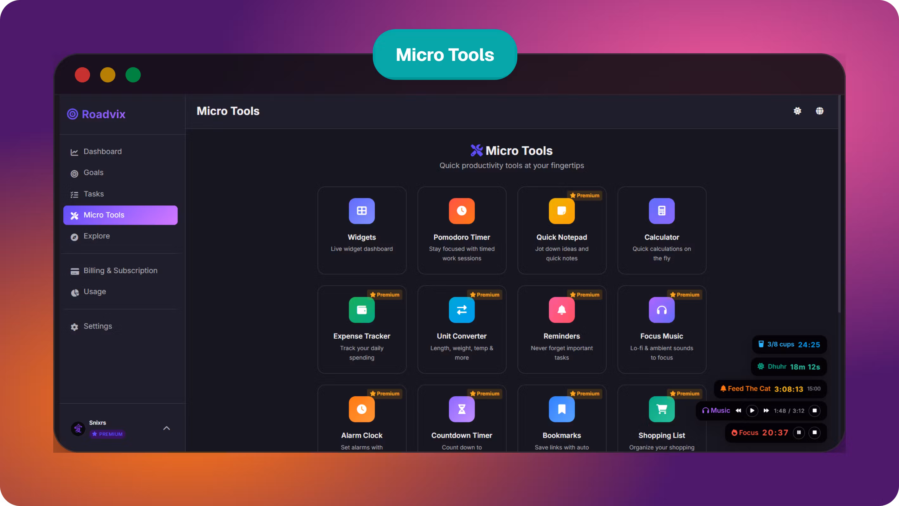Play the Music mini player
This screenshot has width=899, height=506.
tap(752, 411)
